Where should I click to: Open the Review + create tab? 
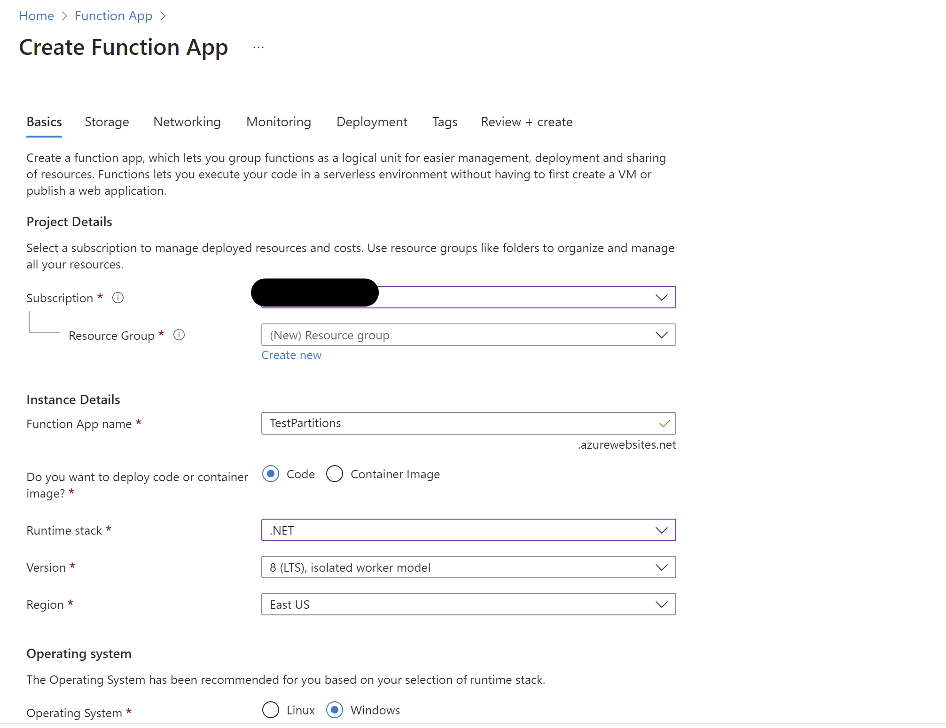[x=527, y=122]
